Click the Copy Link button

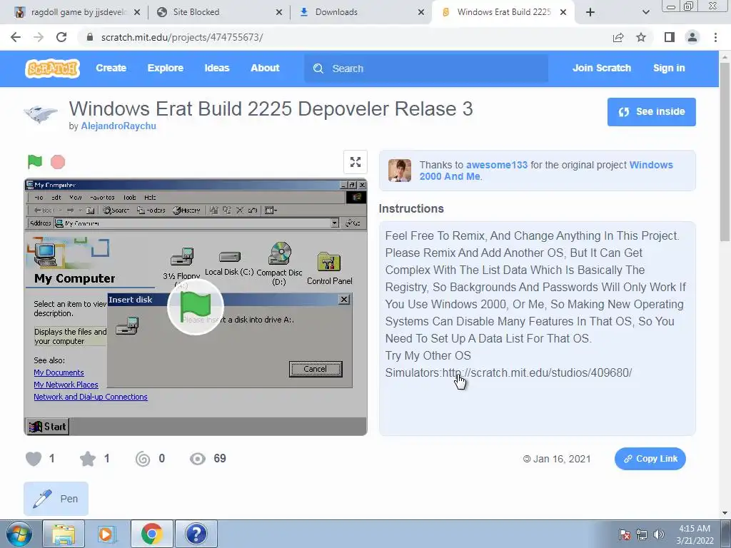(650, 459)
